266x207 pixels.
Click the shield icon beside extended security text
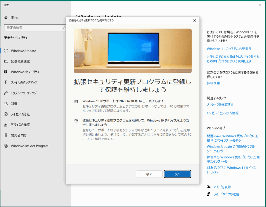tap(76, 121)
